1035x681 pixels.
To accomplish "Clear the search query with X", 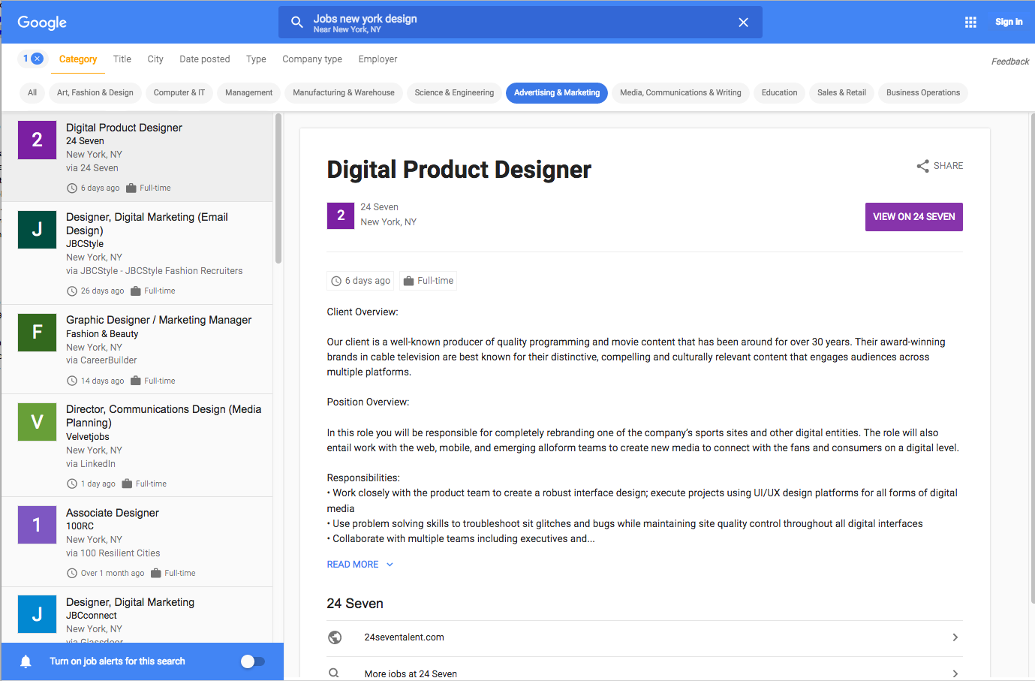I will point(743,23).
